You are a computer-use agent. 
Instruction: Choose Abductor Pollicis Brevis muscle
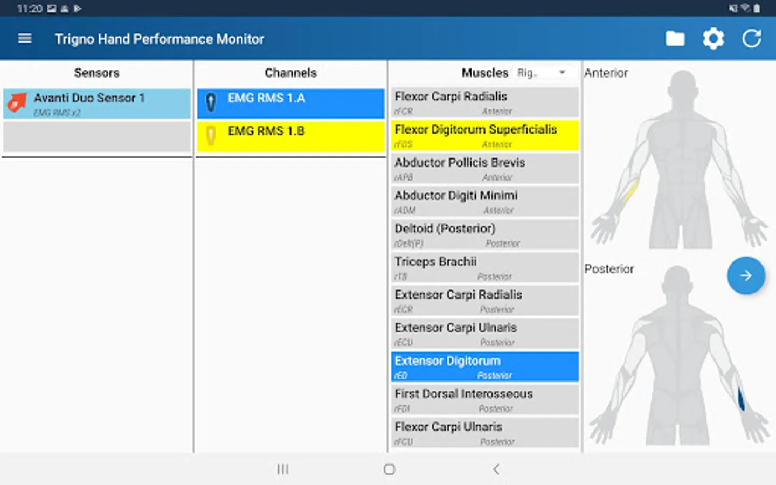485,169
